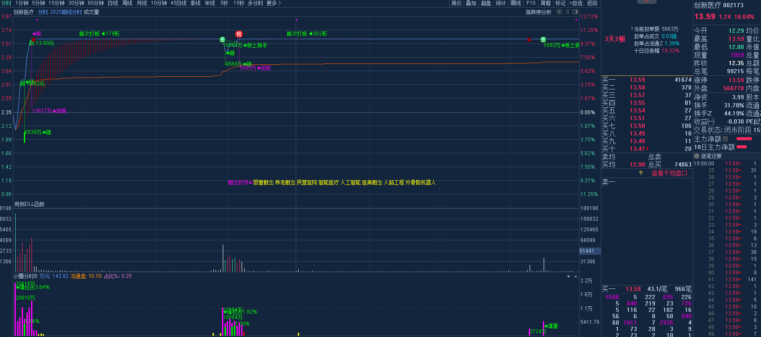
Task: Click the 主力净额 detail icon
Action: coord(726,139)
